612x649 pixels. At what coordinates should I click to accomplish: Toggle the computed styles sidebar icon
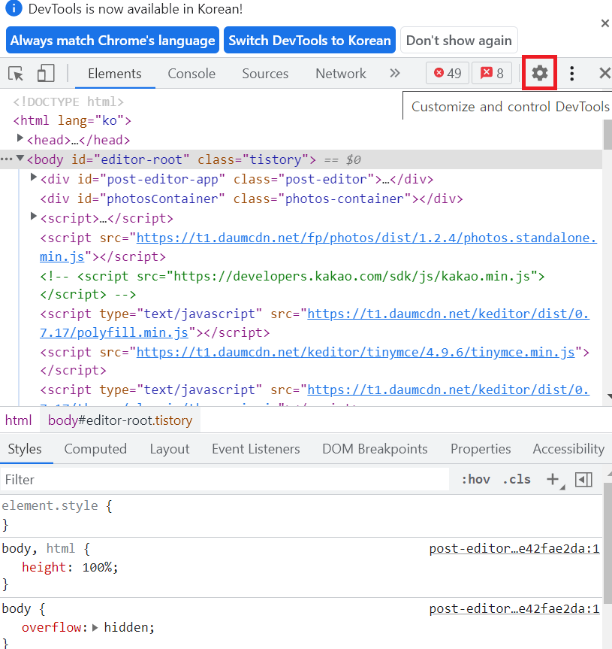[583, 480]
